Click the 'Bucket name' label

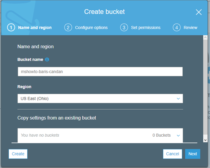pos(30,59)
